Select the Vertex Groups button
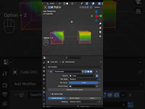The width and height of the screenshot is (145, 109). click(x=57, y=98)
